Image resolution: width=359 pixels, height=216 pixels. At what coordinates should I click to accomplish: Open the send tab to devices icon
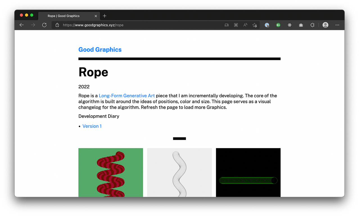click(x=227, y=25)
